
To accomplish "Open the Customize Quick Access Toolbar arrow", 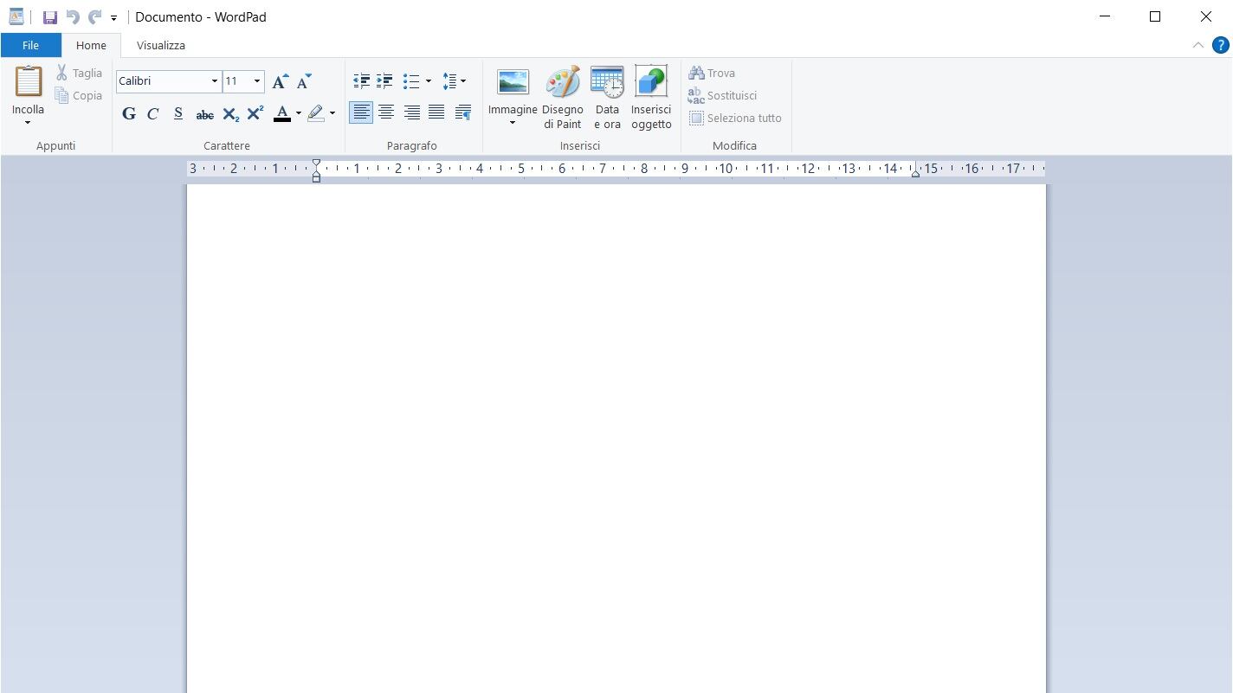I will coord(113,18).
